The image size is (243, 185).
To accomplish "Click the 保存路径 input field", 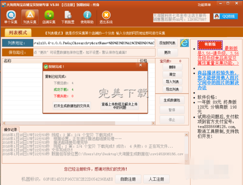I will (x=94, y=52).
